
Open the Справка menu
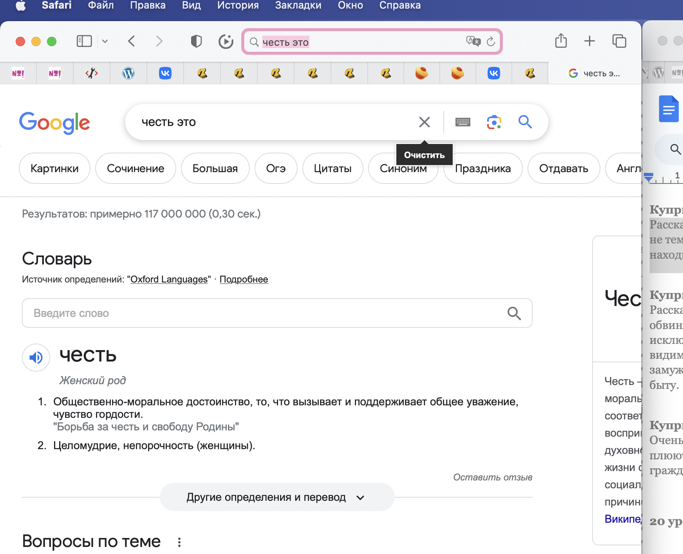[x=400, y=5]
